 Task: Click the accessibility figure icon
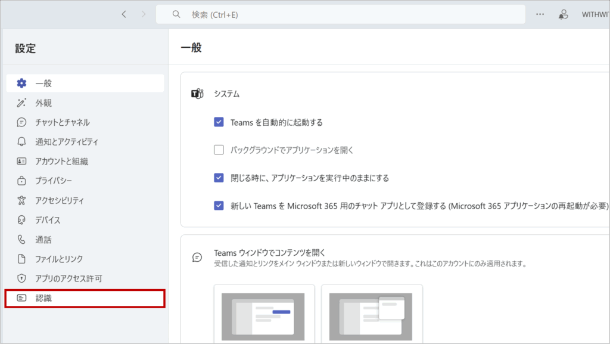point(21,200)
